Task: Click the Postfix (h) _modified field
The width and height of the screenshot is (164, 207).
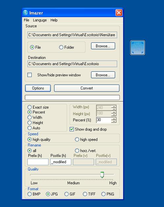Action: point(61,162)
